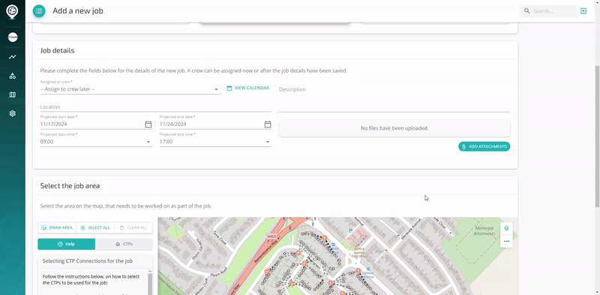Open settings gear in sidebar

pyautogui.click(x=13, y=113)
